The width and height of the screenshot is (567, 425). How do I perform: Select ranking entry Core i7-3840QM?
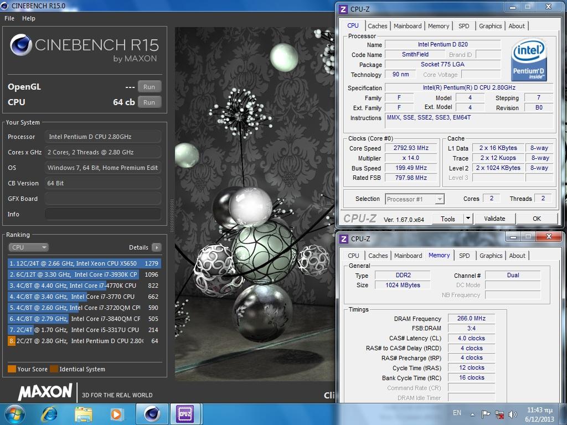(84, 319)
